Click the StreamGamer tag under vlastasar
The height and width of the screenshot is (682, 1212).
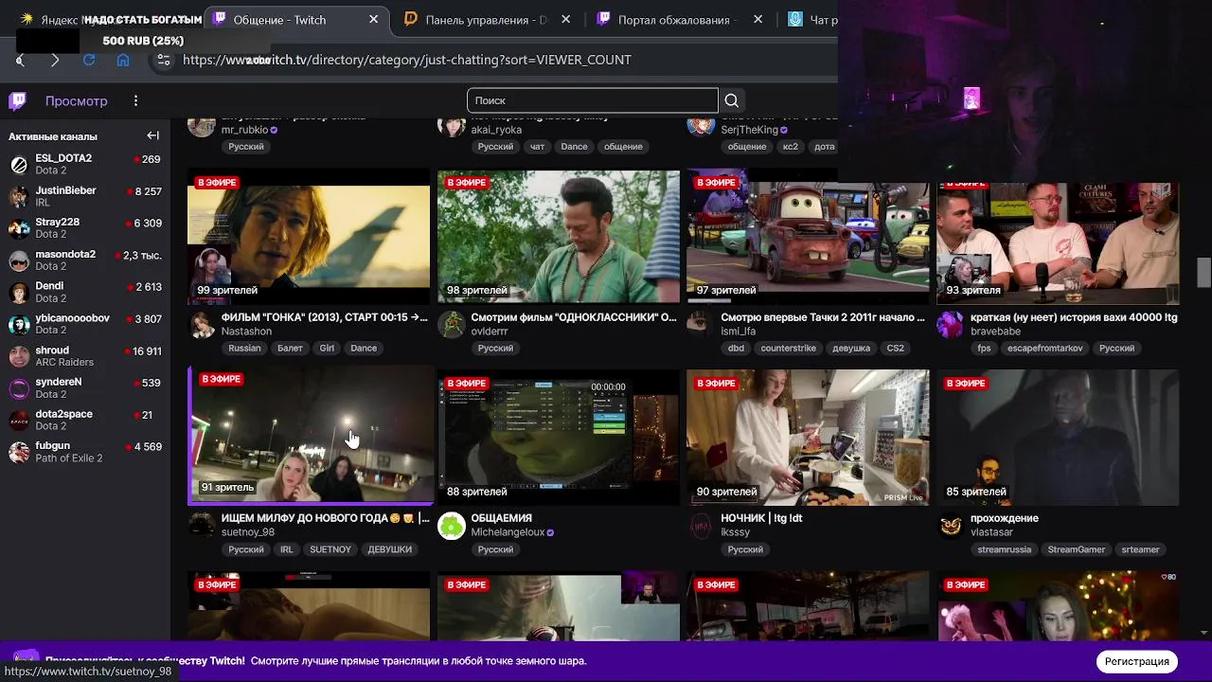[x=1076, y=549]
